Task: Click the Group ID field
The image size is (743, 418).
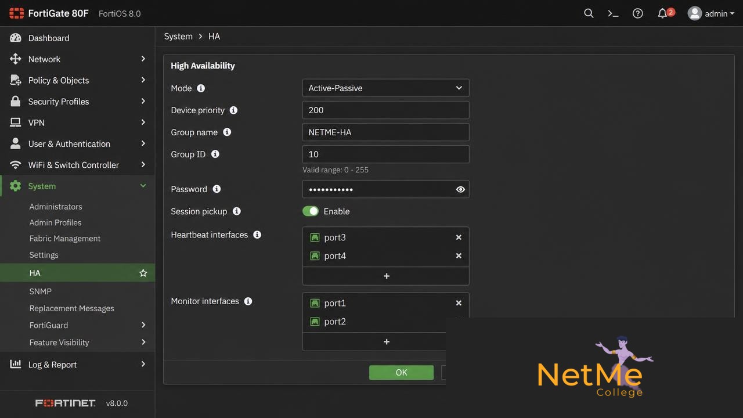Action: (x=385, y=154)
